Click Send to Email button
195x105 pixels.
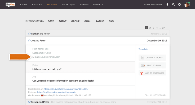tap(152, 65)
